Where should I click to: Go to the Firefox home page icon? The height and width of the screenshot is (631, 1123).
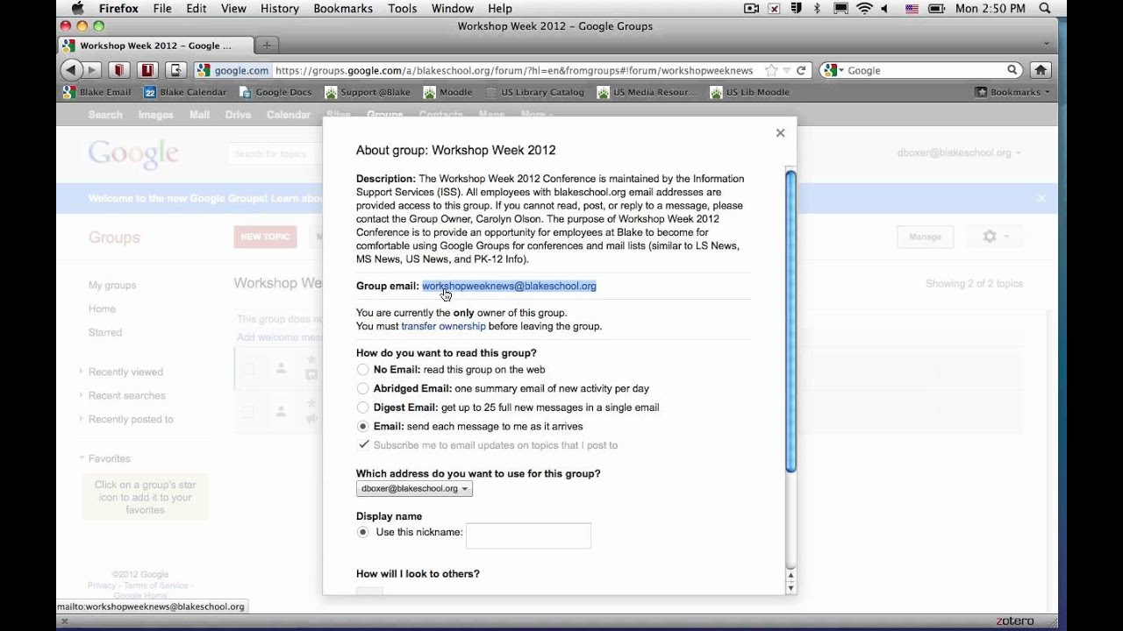click(1041, 70)
